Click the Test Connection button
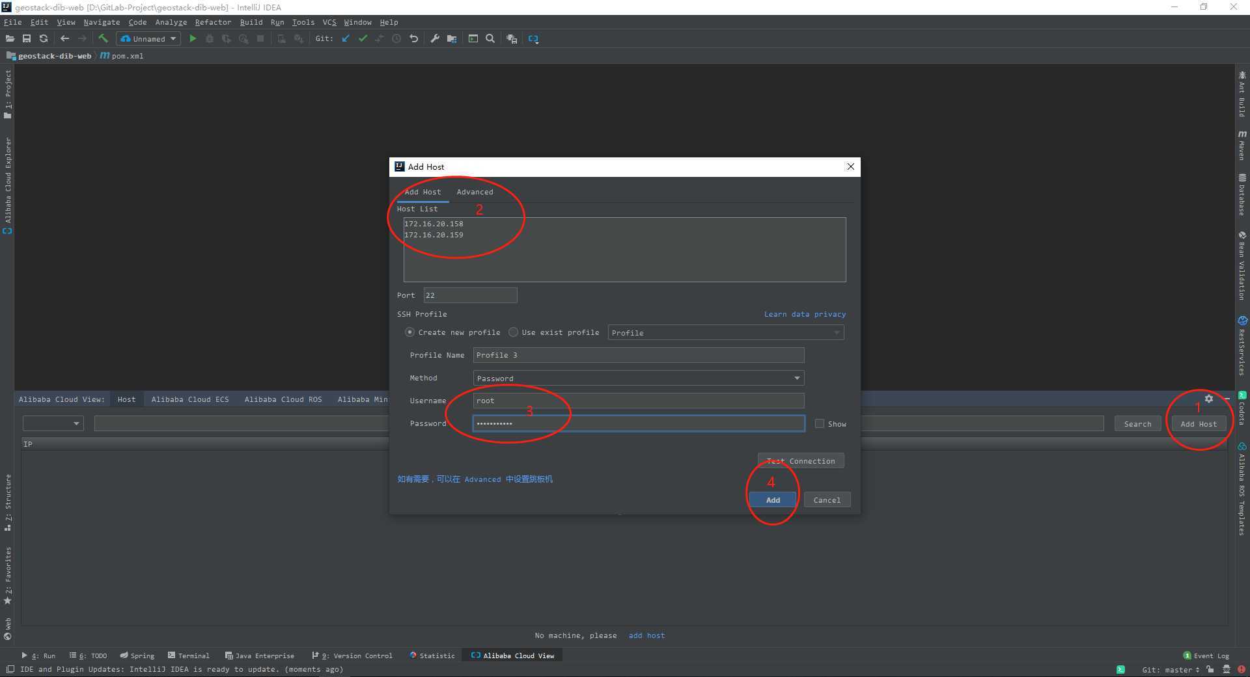This screenshot has width=1250, height=677. tap(801, 460)
